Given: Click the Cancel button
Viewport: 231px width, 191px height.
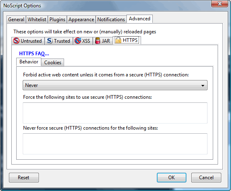Looking at the screenshot, I should (206, 178).
